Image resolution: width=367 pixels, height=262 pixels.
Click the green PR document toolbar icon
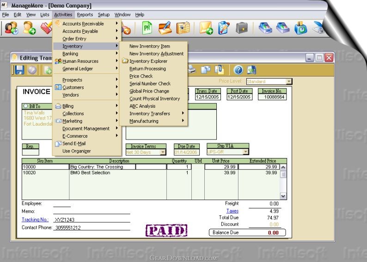coord(147,28)
